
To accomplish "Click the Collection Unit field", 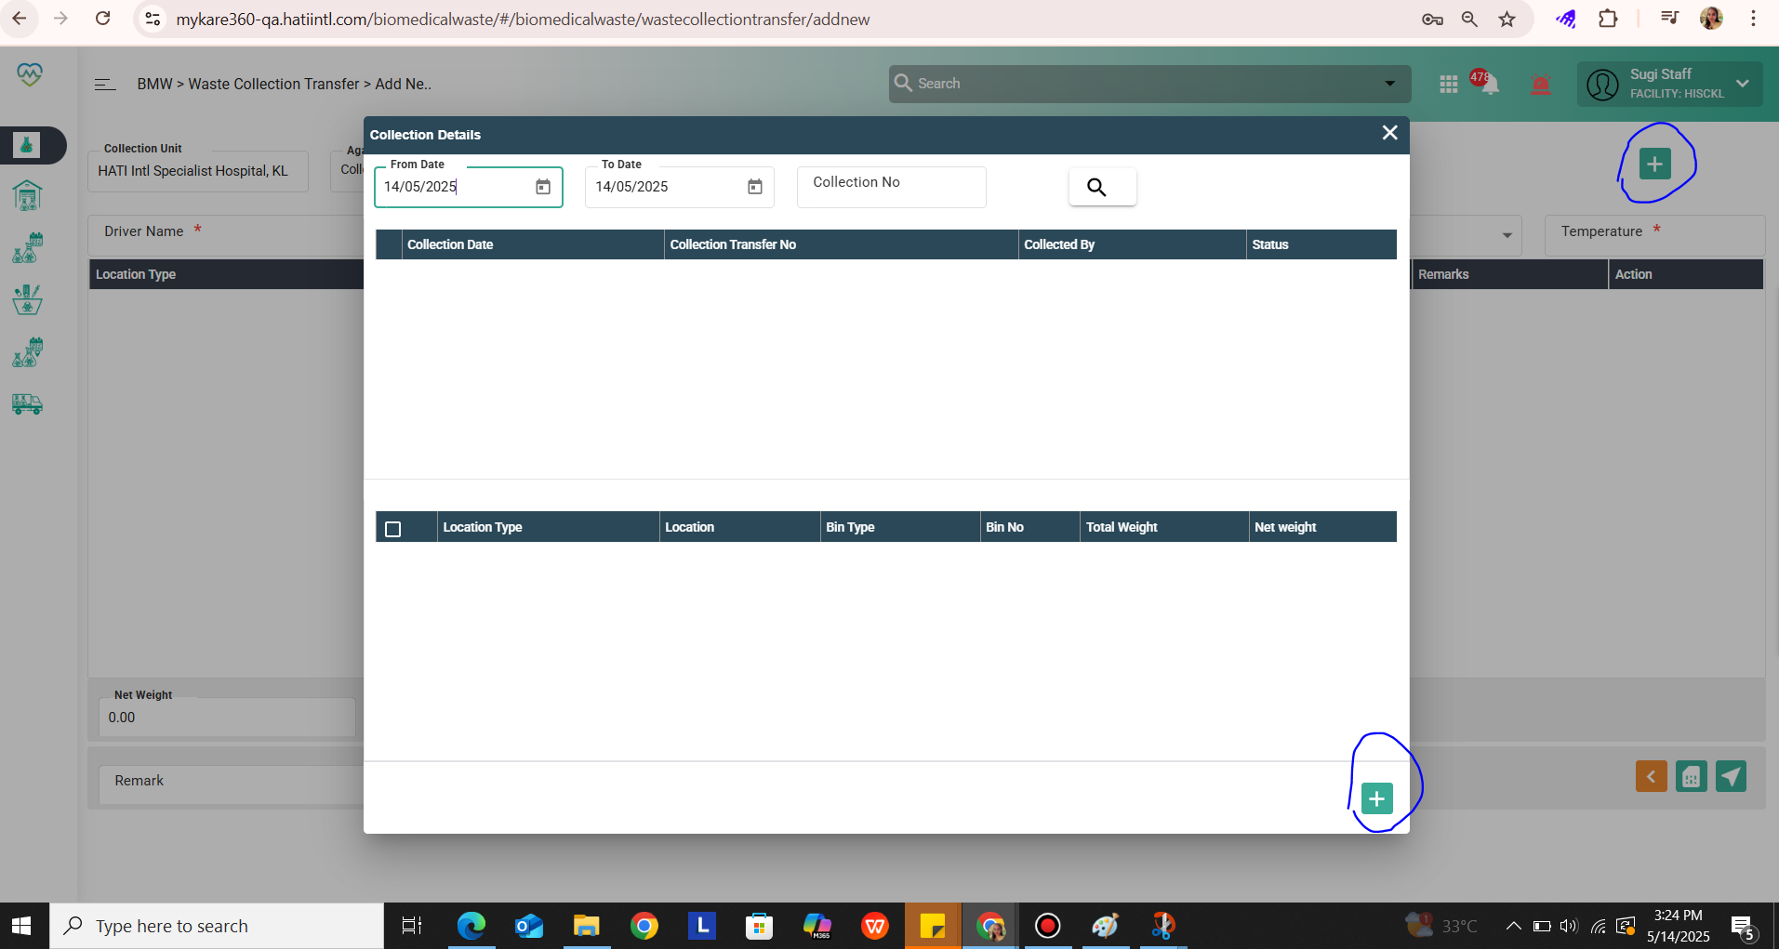I will pos(198,171).
